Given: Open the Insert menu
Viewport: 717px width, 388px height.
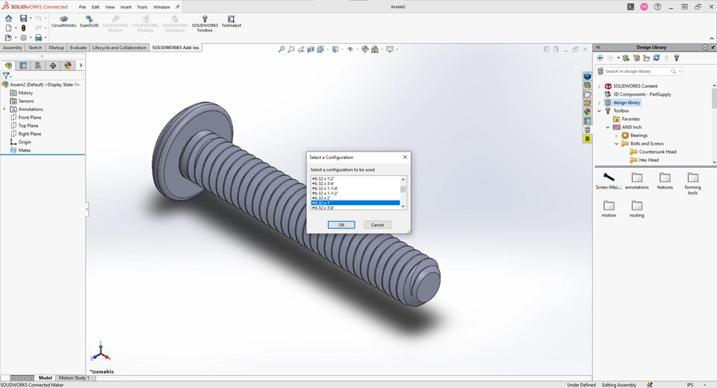Looking at the screenshot, I should [125, 7].
